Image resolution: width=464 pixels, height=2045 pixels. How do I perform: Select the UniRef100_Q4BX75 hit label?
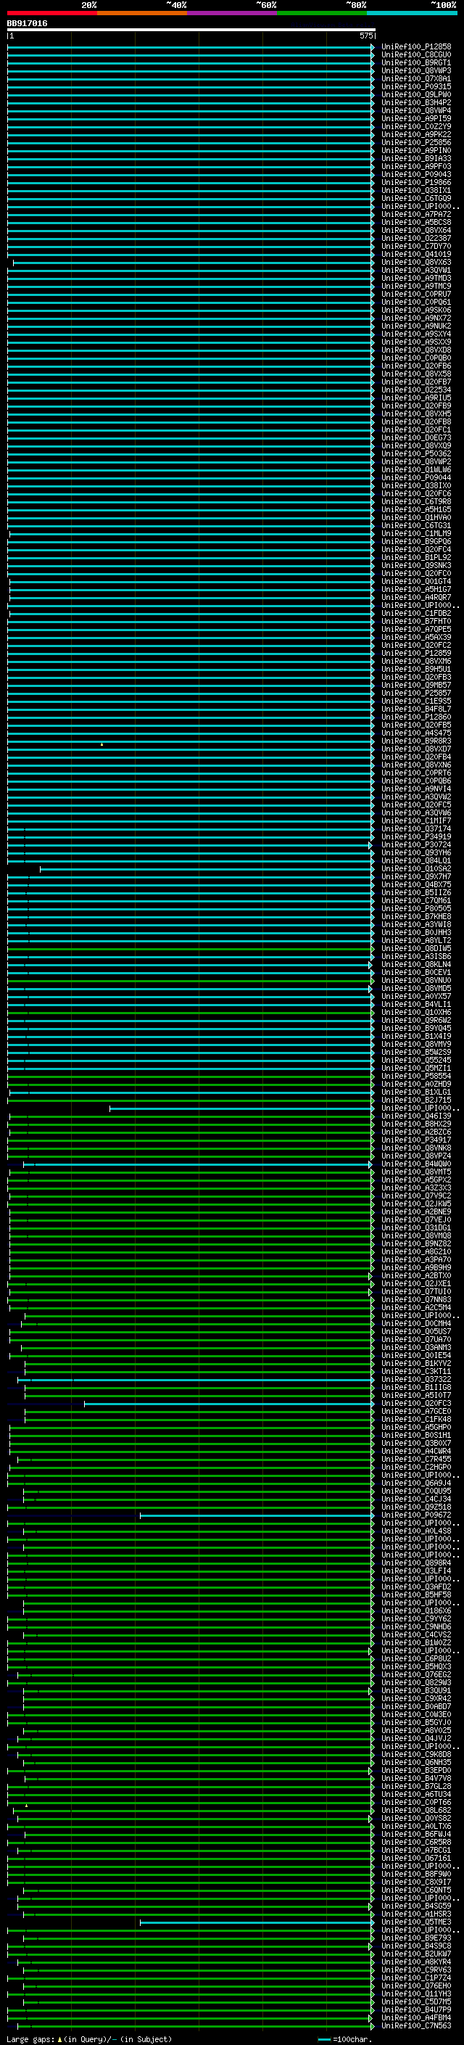click(x=416, y=884)
